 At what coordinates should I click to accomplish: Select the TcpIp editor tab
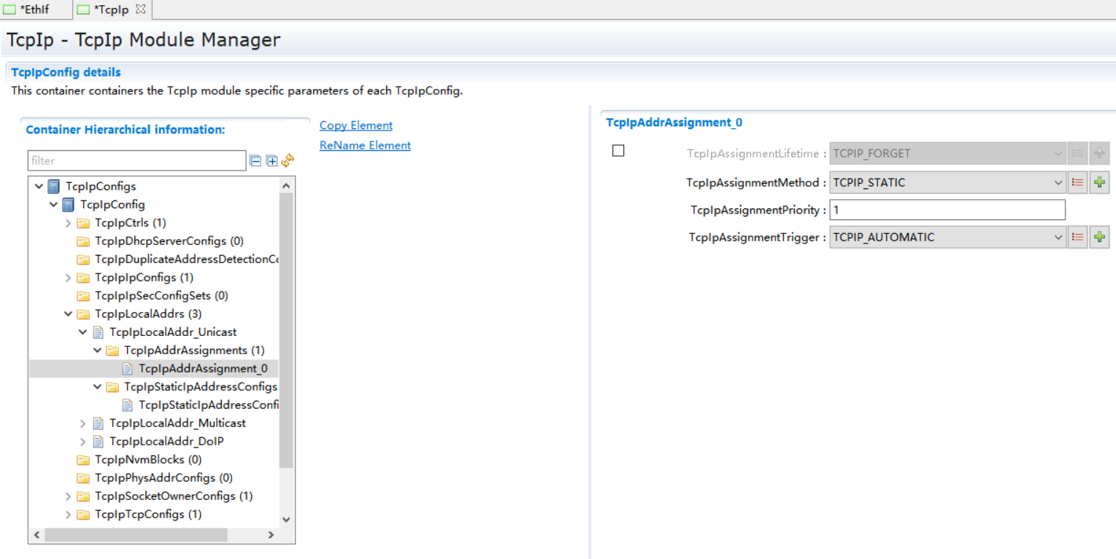111,9
